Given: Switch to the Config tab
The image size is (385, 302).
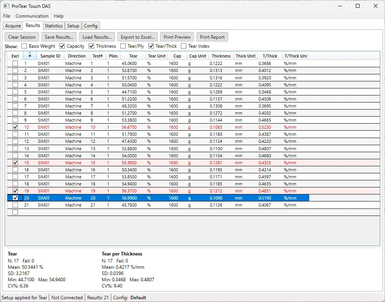Looking at the screenshot, I should (91, 26).
